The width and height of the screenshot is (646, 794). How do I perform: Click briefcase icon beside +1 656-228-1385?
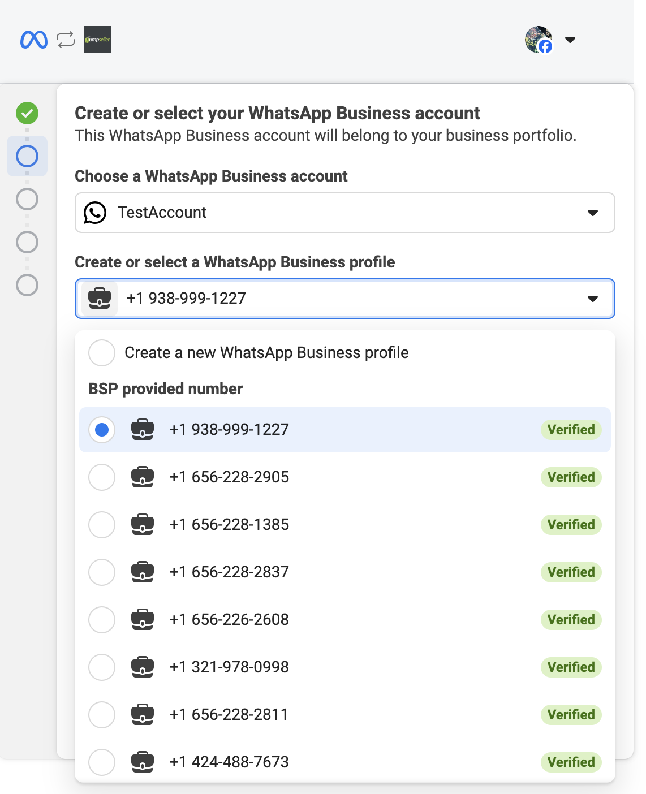click(x=143, y=525)
